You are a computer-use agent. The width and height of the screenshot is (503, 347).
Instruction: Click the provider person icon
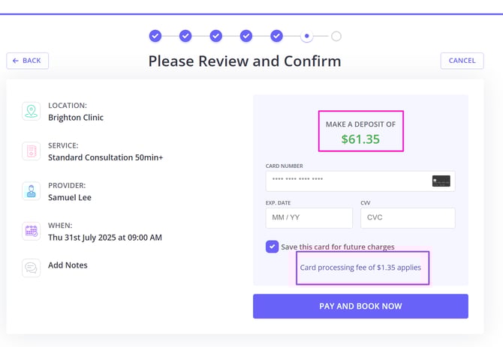tap(31, 191)
